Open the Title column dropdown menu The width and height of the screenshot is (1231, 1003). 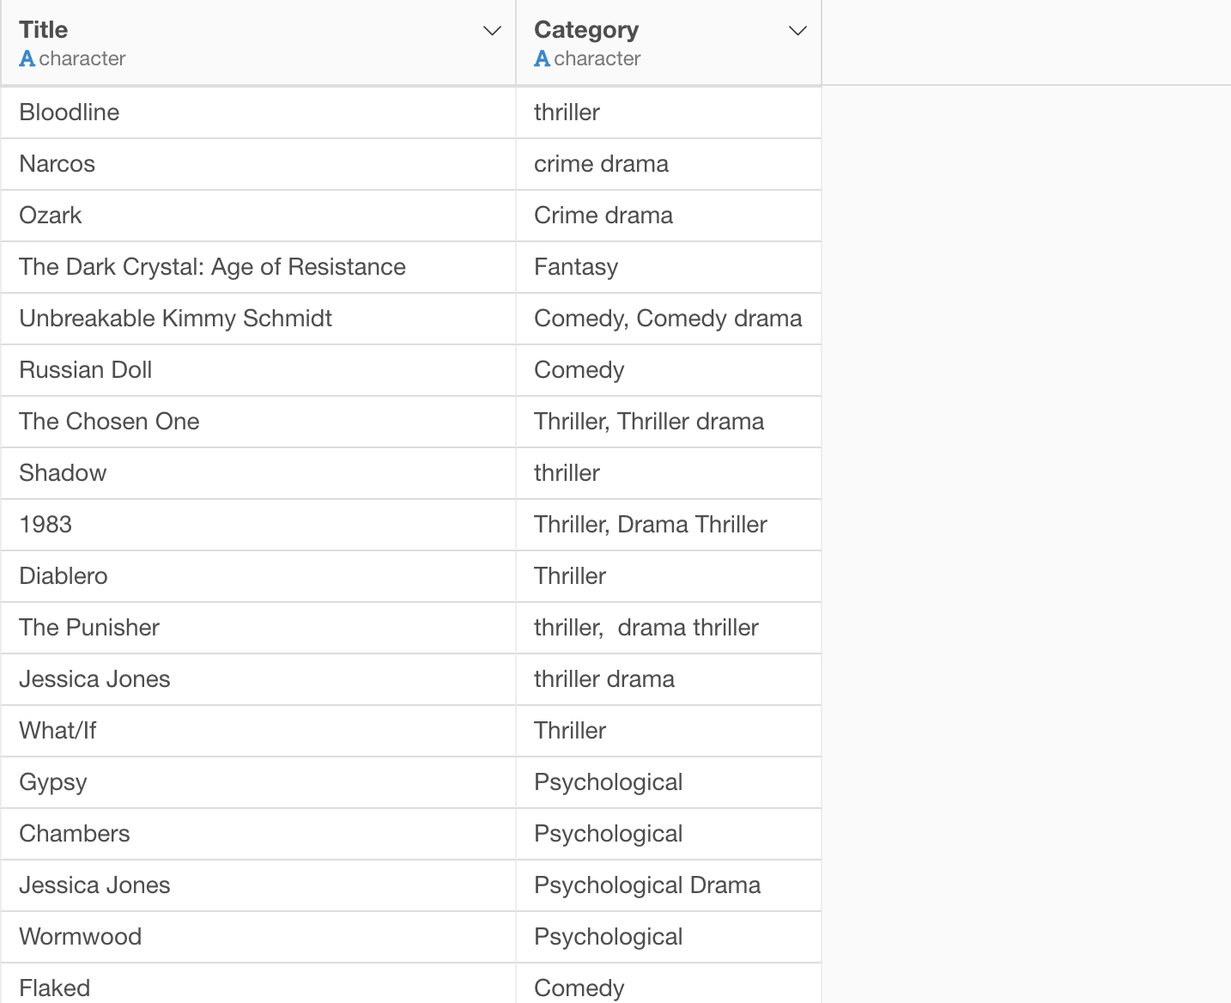[x=492, y=31]
